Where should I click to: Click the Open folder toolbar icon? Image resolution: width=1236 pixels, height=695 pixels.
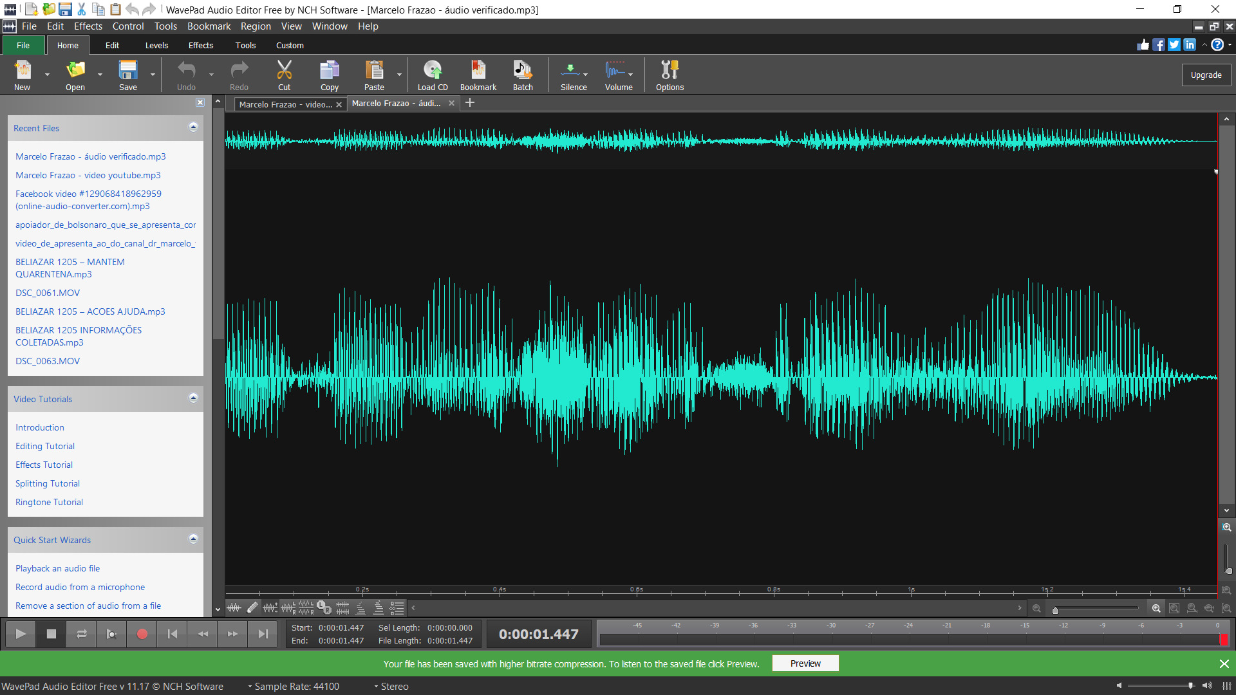coord(75,69)
